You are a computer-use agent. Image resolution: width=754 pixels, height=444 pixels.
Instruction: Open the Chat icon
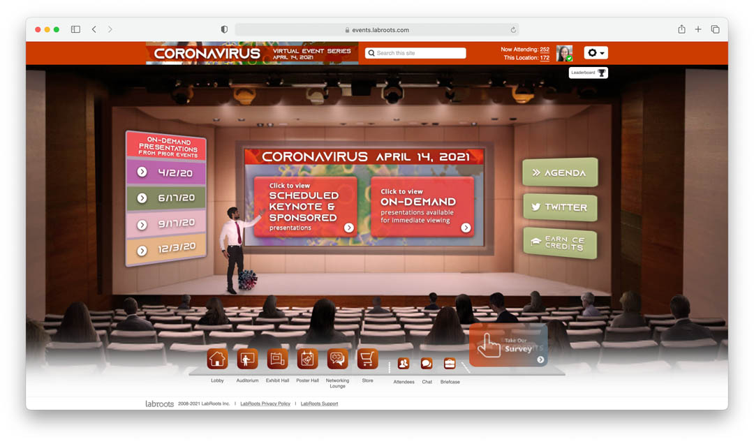pos(427,364)
